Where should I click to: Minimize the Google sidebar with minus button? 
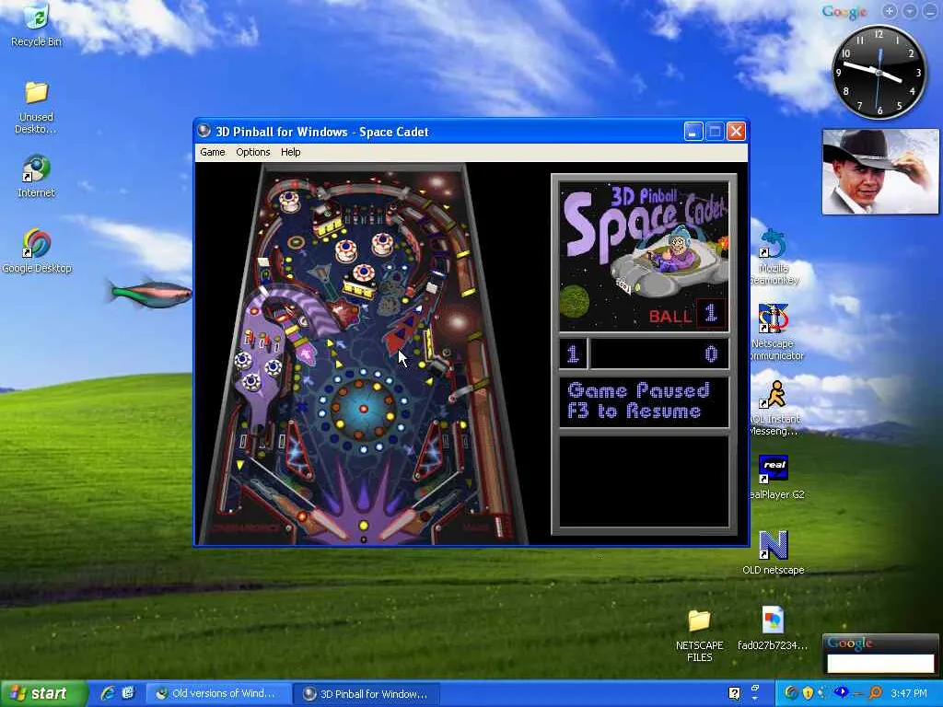930,11
